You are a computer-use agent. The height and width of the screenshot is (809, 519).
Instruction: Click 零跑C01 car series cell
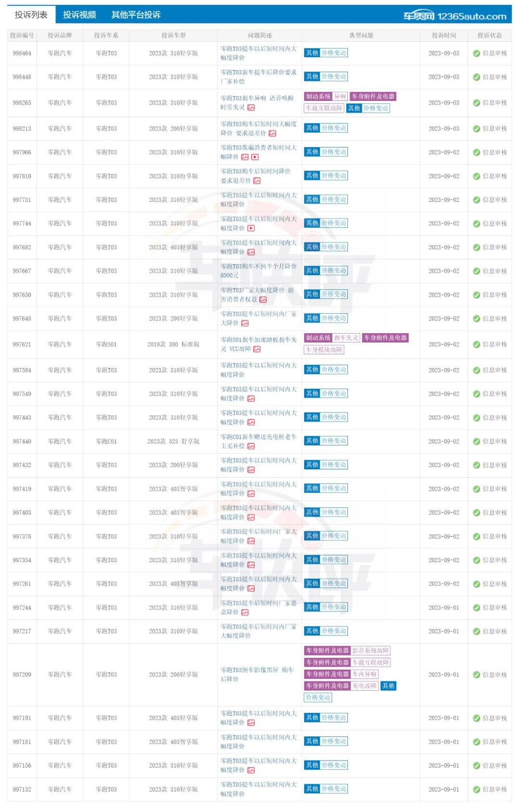106,441
